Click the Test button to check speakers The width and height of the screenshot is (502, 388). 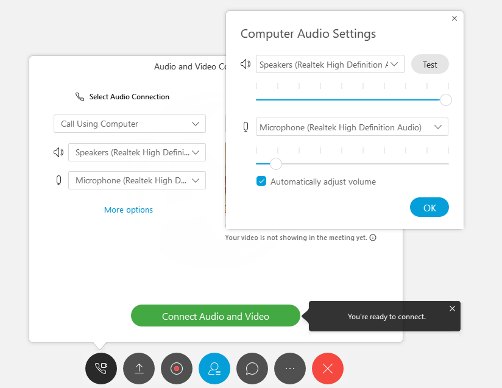[430, 63]
